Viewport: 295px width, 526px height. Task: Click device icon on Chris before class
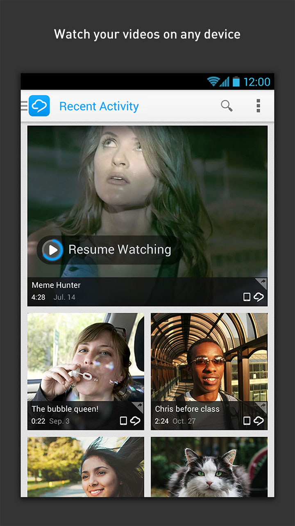[247, 421]
